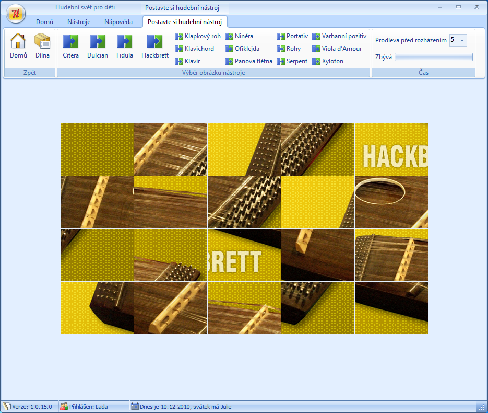Grab the window resize grip
This screenshot has width=488, height=413.
click(x=482, y=407)
